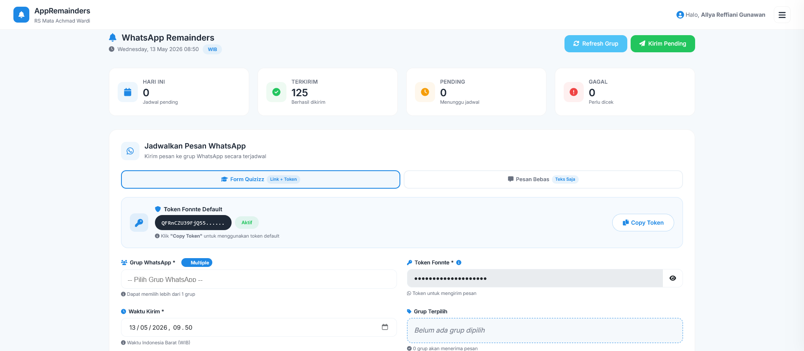
Task: Switch to the Pesan Bebas tab
Action: point(543,179)
